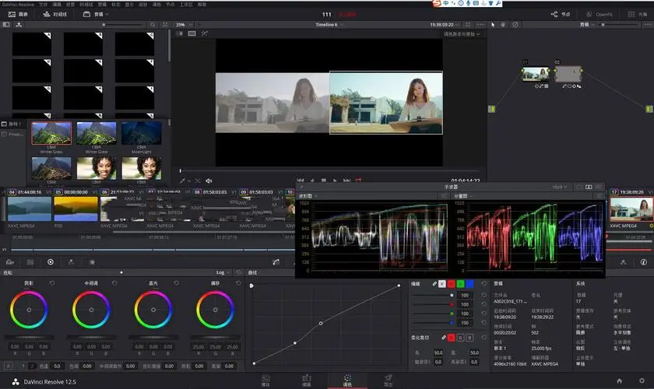Toggle the soft clip red channel button

pyautogui.click(x=452, y=338)
